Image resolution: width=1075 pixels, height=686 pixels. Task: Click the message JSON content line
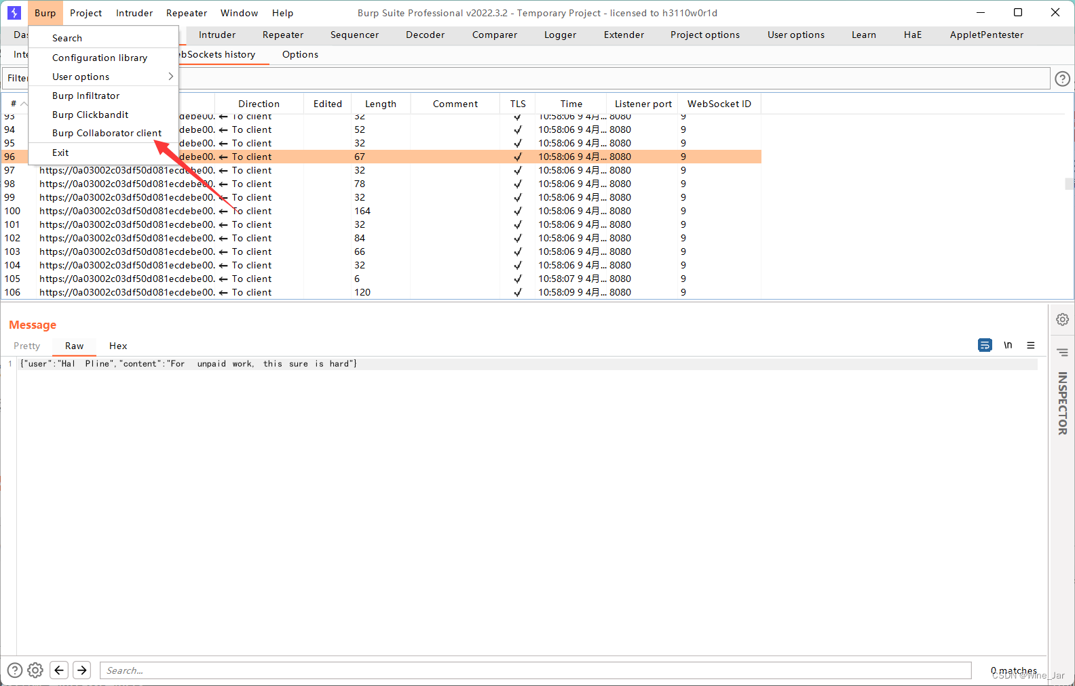(528, 364)
